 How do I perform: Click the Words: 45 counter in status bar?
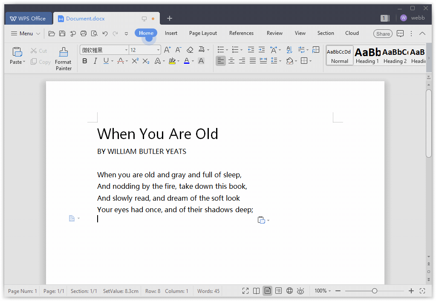208,291
